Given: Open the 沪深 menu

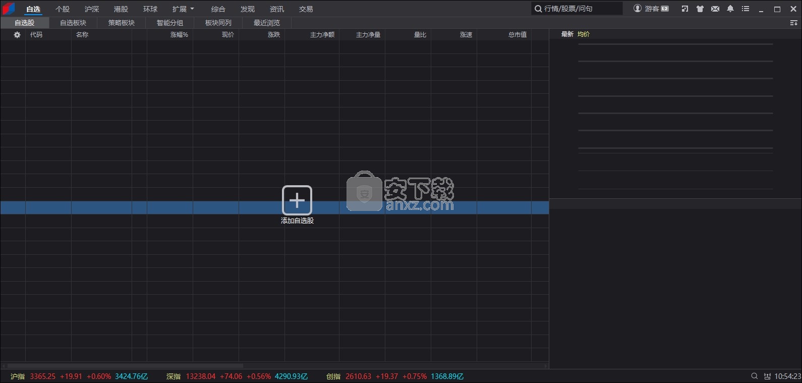Looking at the screenshot, I should click(92, 9).
